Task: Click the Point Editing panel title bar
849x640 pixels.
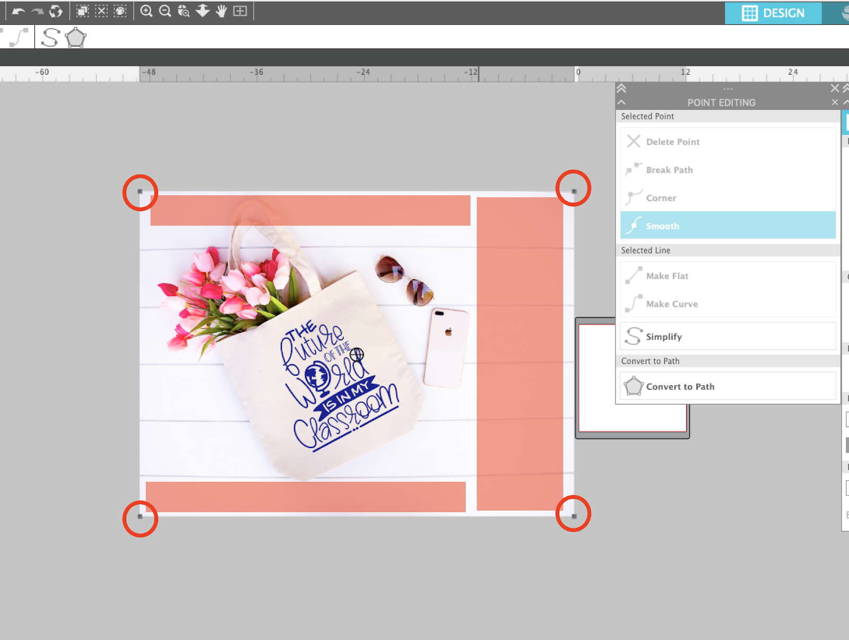Action: (722, 102)
